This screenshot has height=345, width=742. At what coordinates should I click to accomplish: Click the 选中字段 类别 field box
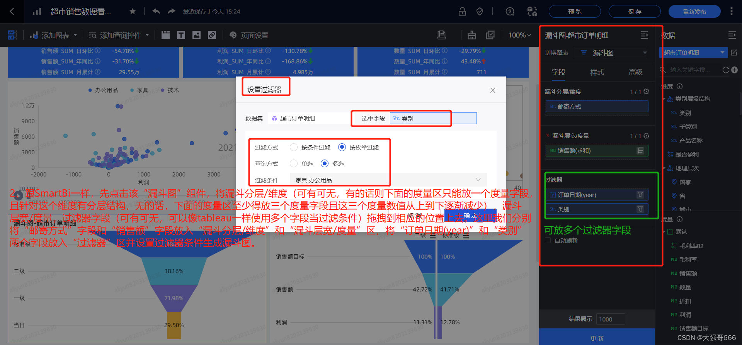pos(433,118)
